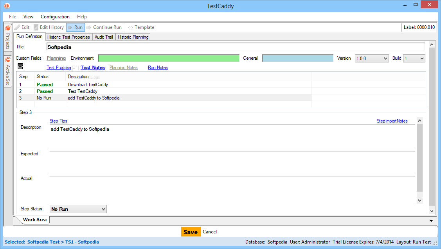Click the main panel scrollbar up arrow
441x249 pixels.
click(432, 45)
